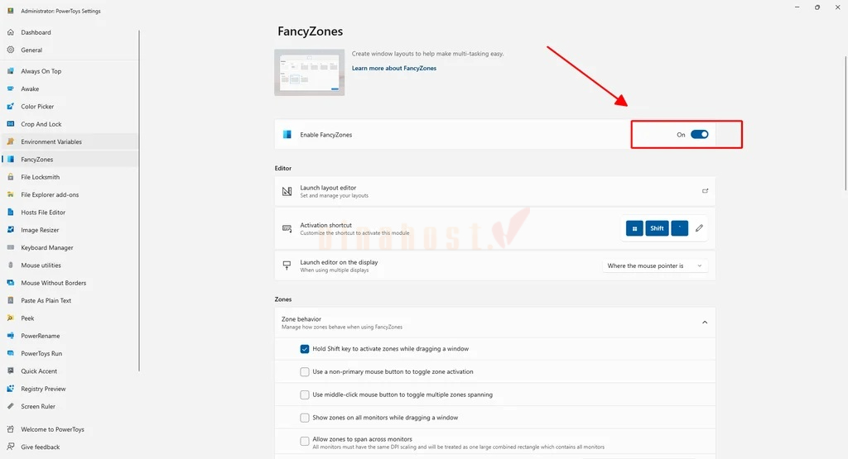Screen dimensions: 848x459
Task: Click the open-in-new-window icon for layout editor
Action: click(x=705, y=190)
